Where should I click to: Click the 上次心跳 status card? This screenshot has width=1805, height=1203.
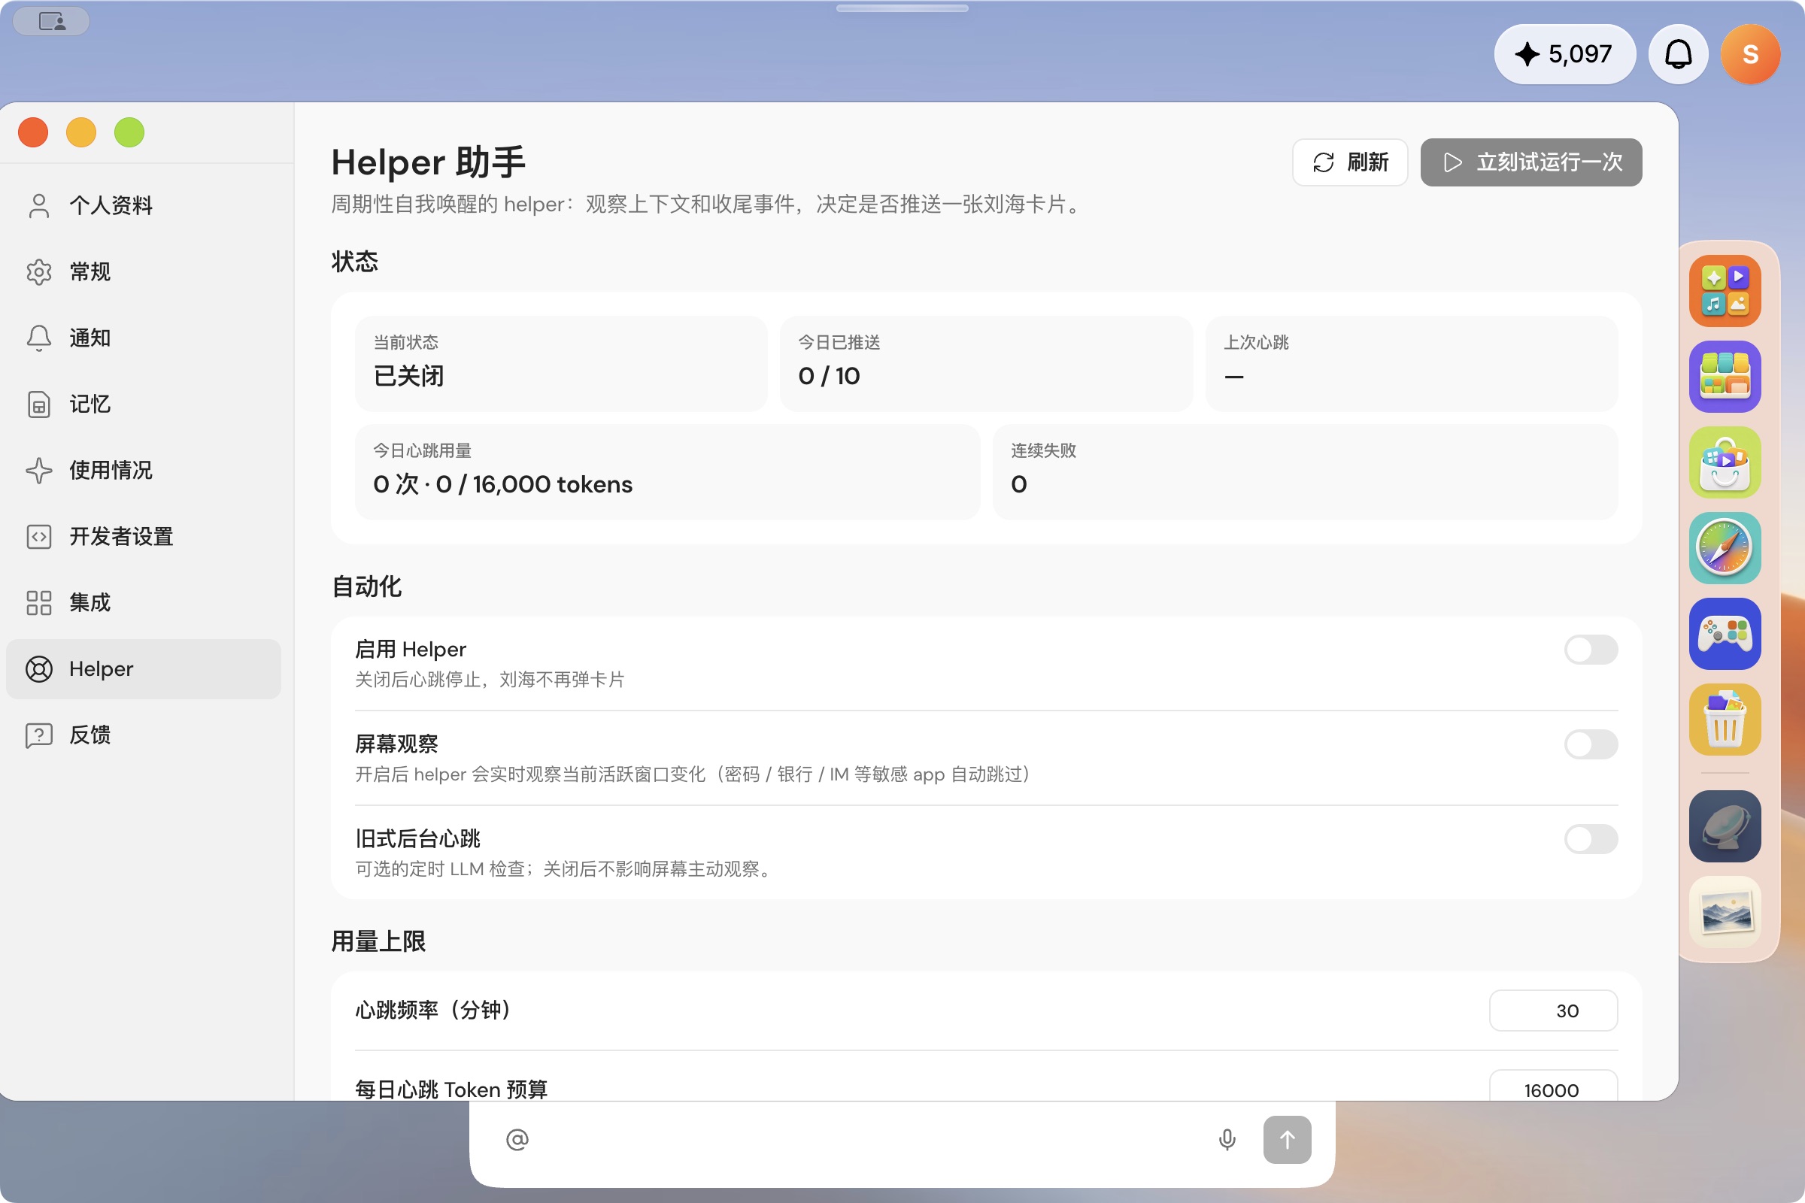point(1412,364)
